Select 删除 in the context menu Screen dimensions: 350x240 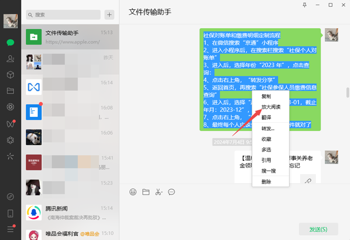(x=266, y=181)
